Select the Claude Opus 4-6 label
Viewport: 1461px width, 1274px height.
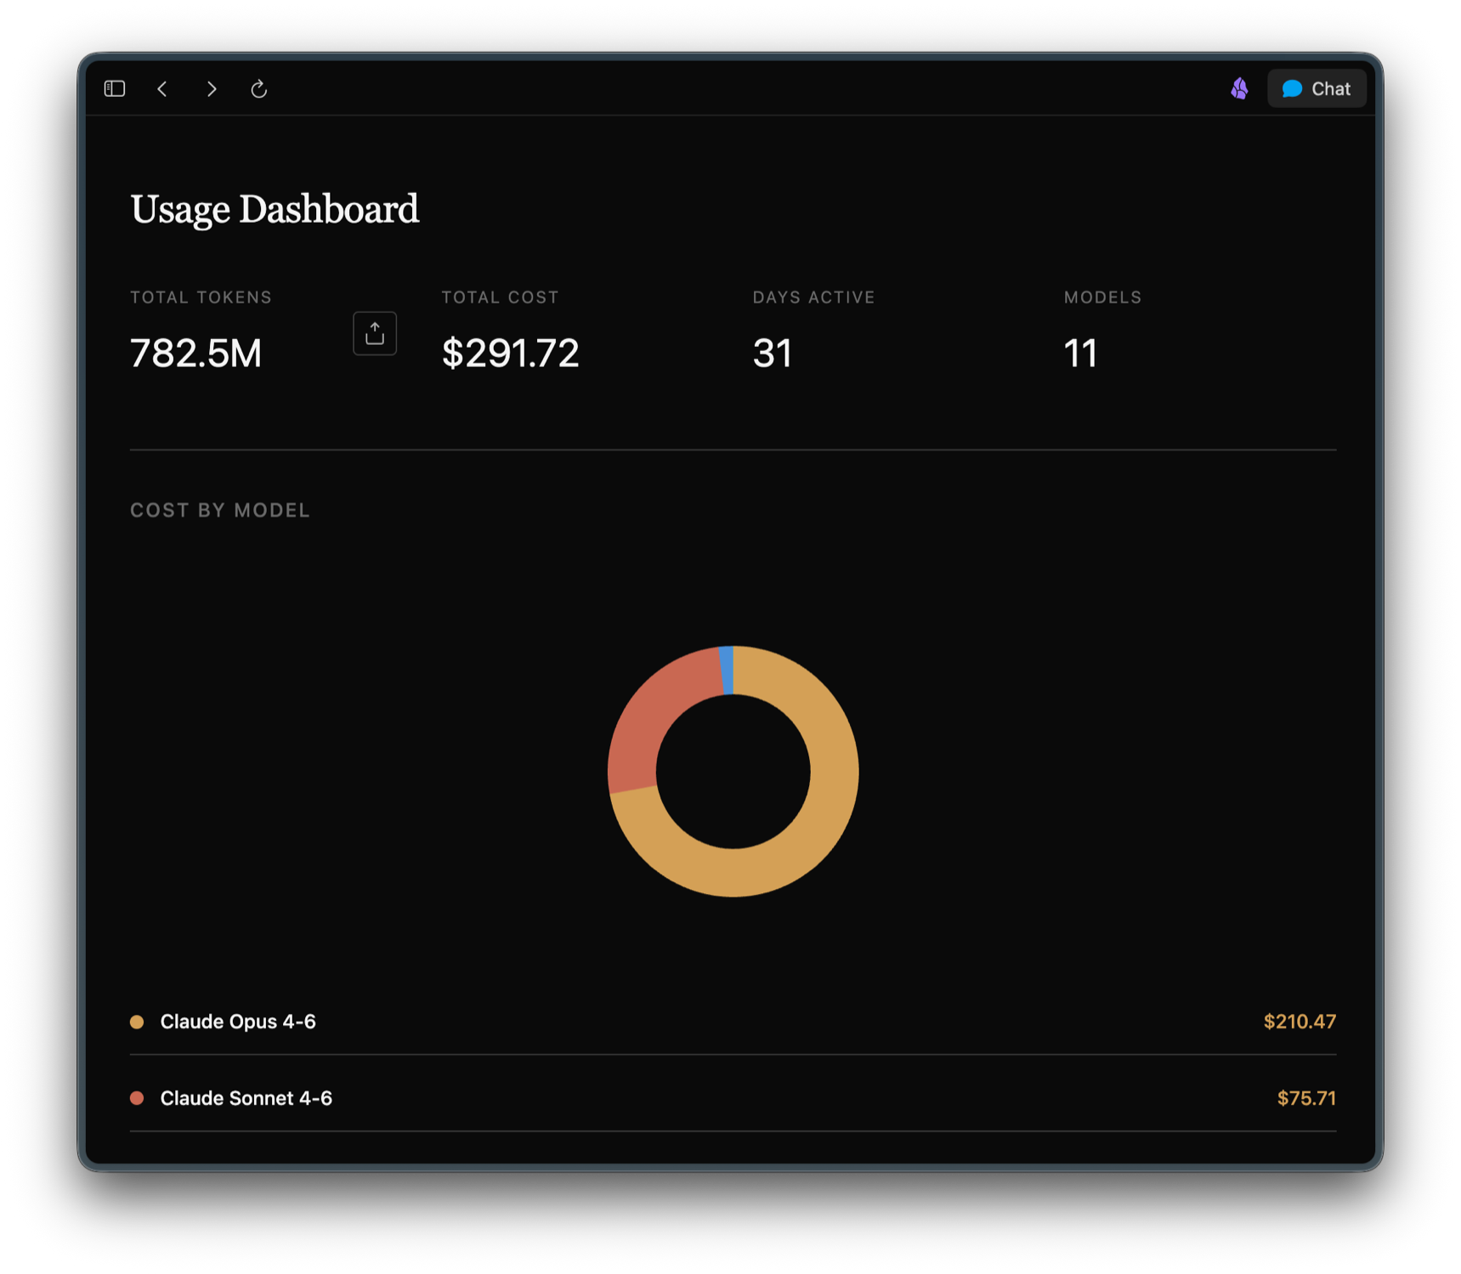238,1022
